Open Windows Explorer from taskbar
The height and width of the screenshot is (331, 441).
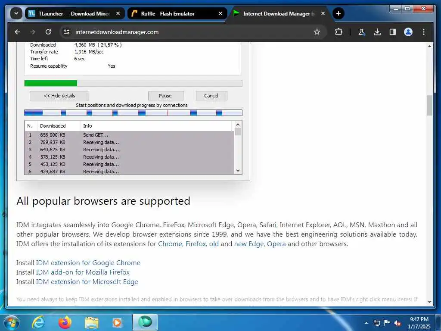click(x=91, y=322)
